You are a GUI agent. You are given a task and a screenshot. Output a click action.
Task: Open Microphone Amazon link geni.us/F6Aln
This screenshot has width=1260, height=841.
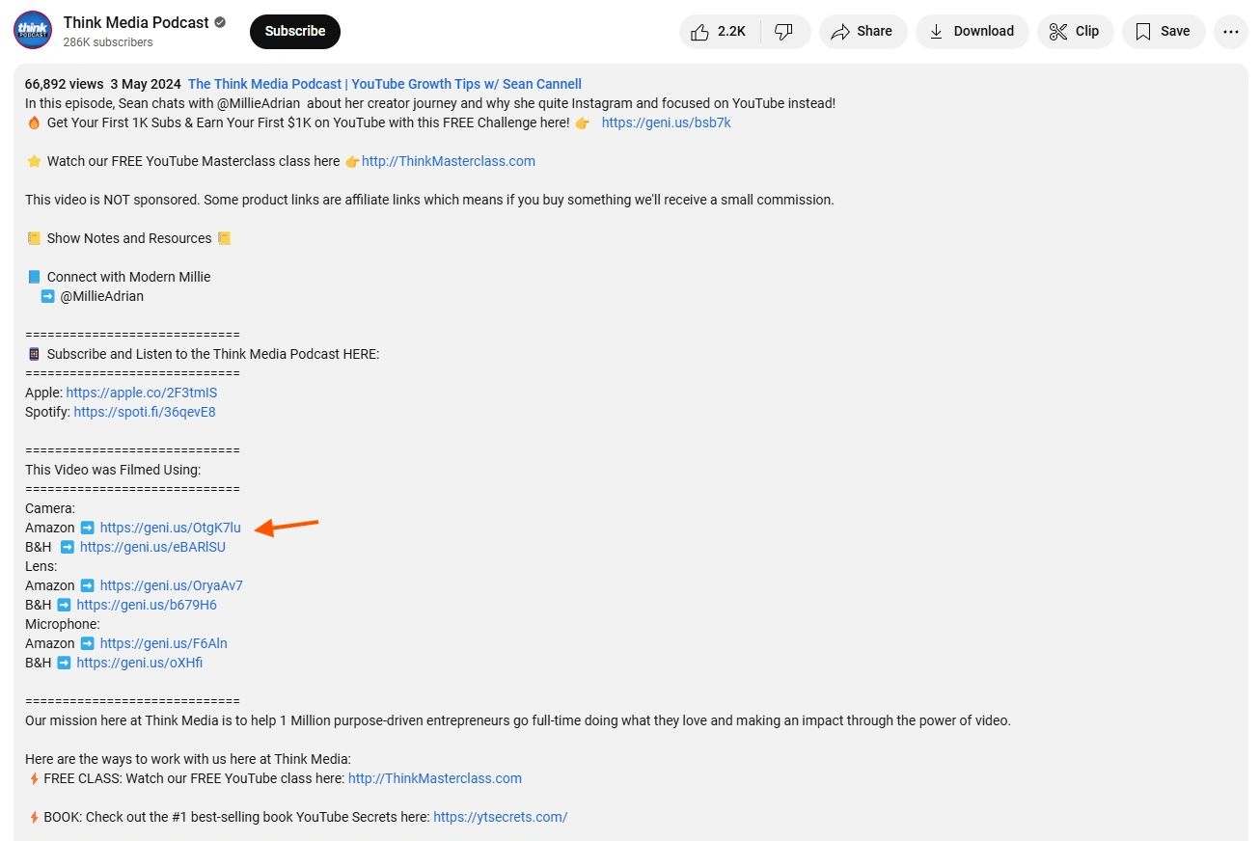[x=164, y=643]
